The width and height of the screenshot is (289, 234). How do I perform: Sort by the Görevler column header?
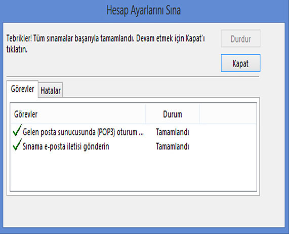pos(78,114)
